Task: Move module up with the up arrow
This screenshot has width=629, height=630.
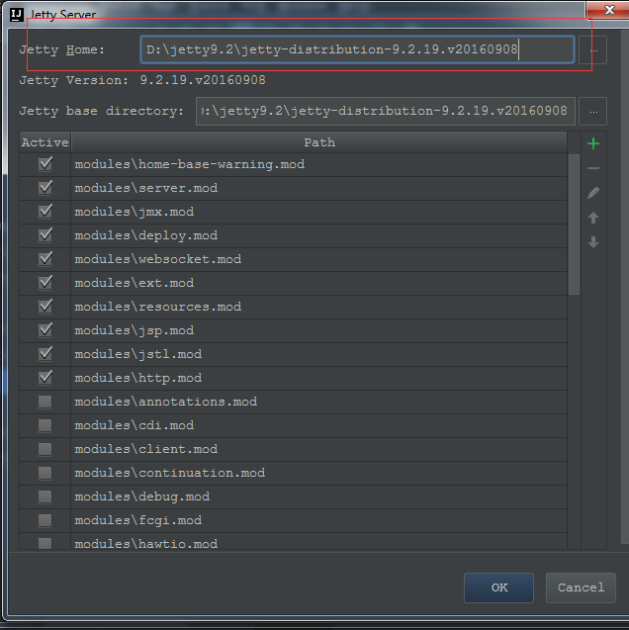Action: [593, 218]
